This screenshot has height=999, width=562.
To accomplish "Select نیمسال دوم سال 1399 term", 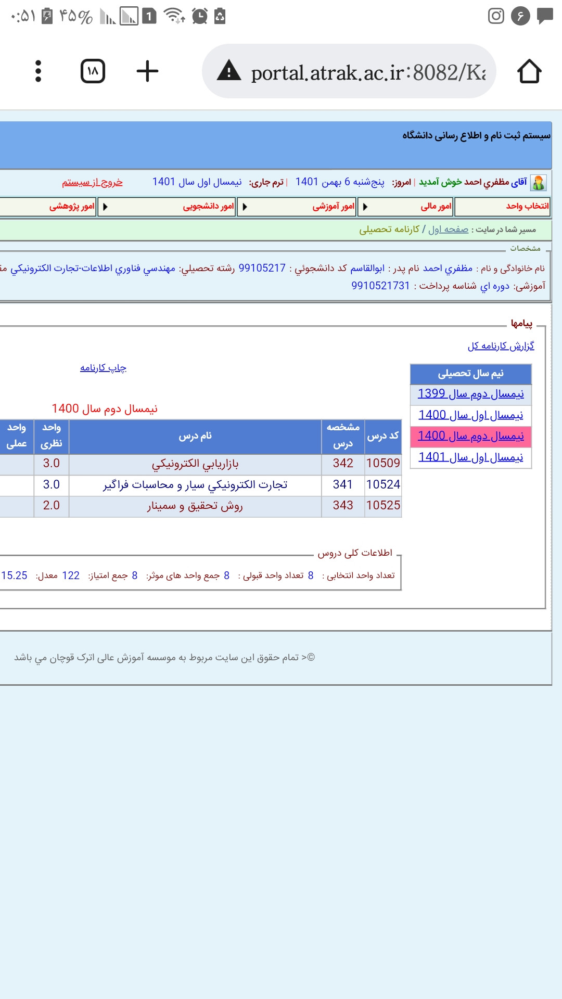I will click(470, 394).
